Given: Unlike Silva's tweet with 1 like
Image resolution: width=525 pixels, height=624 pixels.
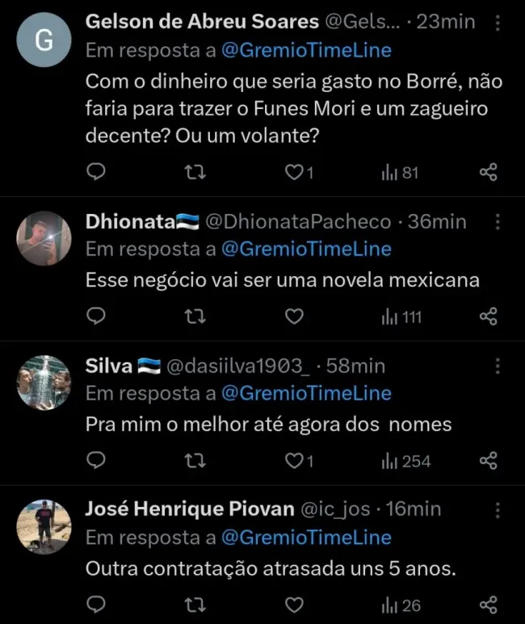Looking at the screenshot, I should 295,461.
